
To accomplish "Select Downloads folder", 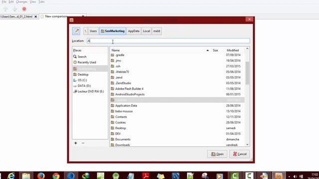I will 177,145.
